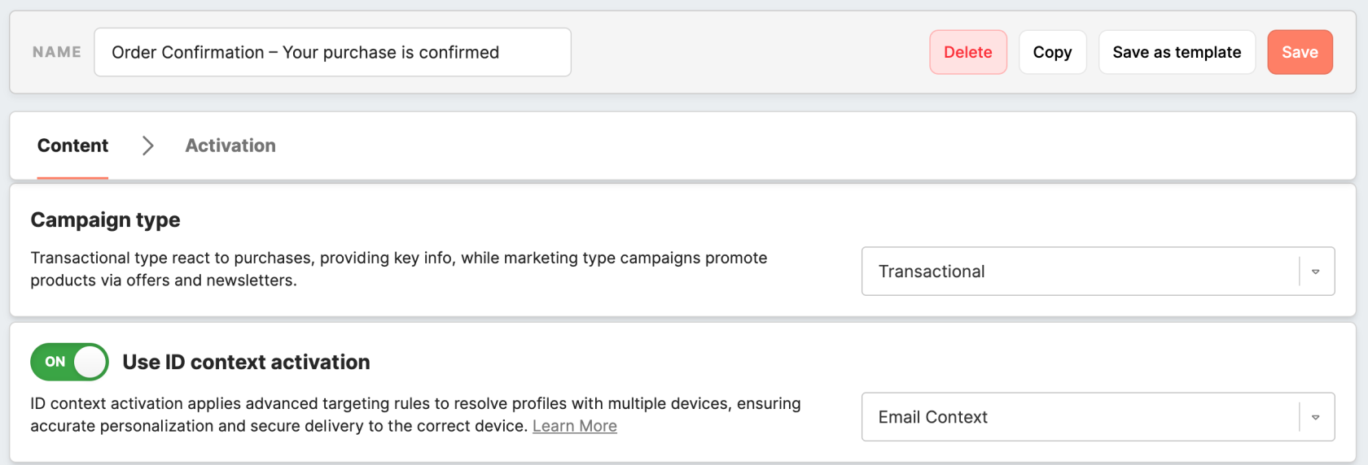Switch to the Activation tab
This screenshot has height=465, width=1368.
[x=230, y=146]
